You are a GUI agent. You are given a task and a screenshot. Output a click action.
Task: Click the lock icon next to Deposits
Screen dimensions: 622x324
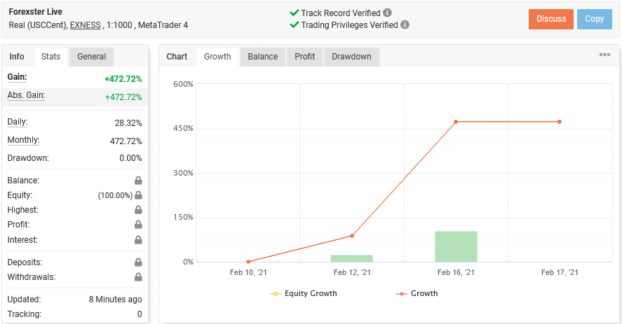pos(138,262)
